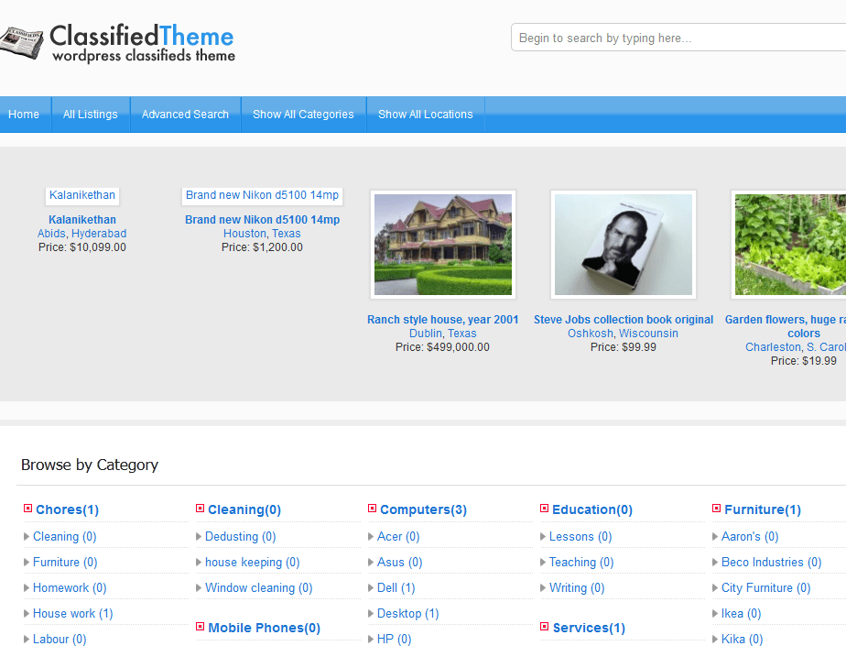The width and height of the screenshot is (846, 646).
Task: View the Brand new Nikon d5100 listing
Action: tap(262, 219)
